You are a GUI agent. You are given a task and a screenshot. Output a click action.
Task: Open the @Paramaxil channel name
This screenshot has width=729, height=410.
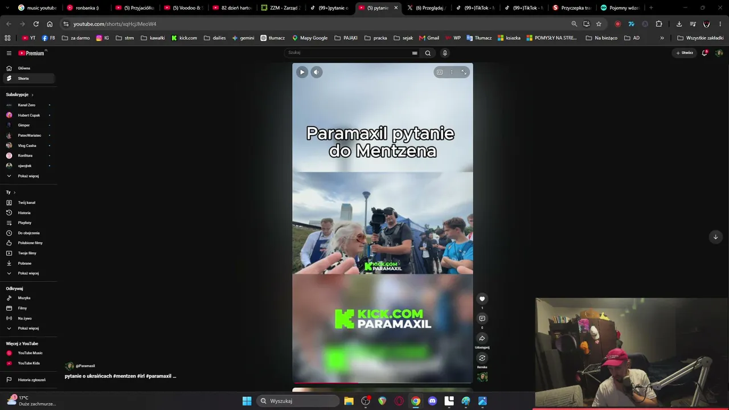pyautogui.click(x=85, y=366)
